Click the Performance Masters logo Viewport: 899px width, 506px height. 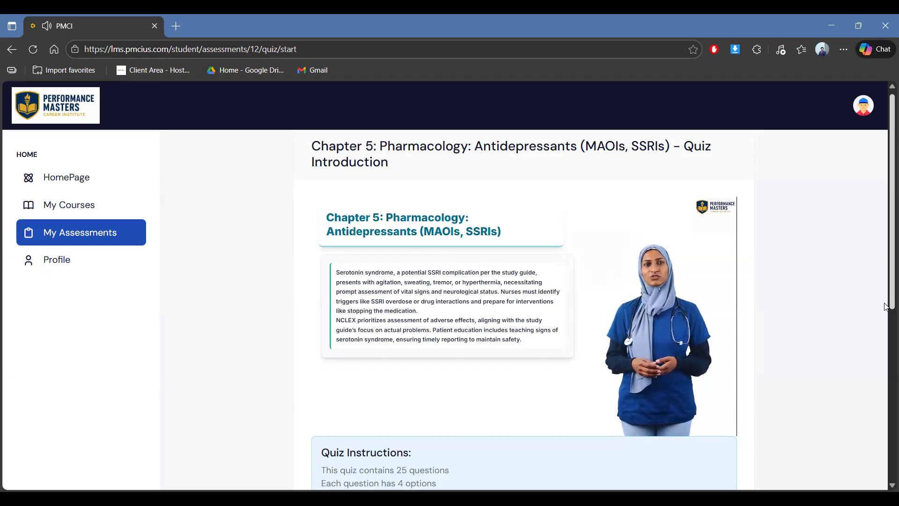[x=56, y=105]
